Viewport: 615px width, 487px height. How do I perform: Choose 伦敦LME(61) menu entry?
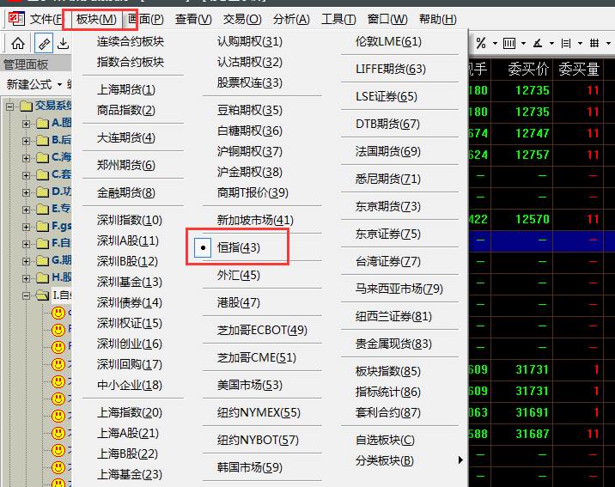point(388,41)
